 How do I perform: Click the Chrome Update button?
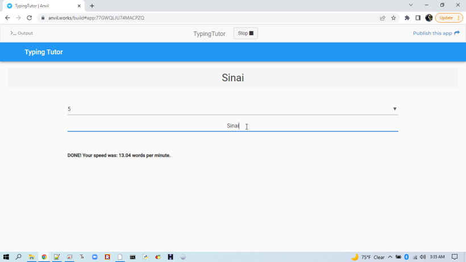(x=448, y=18)
